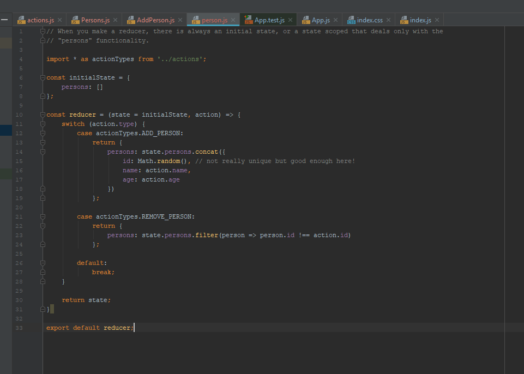Collapse the comment block fold arrow on line 1
Viewport: 524px width, 374px height.
42,31
